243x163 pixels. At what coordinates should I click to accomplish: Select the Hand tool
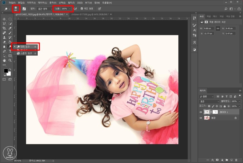(4, 61)
